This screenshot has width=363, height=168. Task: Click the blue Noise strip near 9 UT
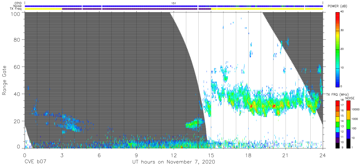click(x=150, y=6)
